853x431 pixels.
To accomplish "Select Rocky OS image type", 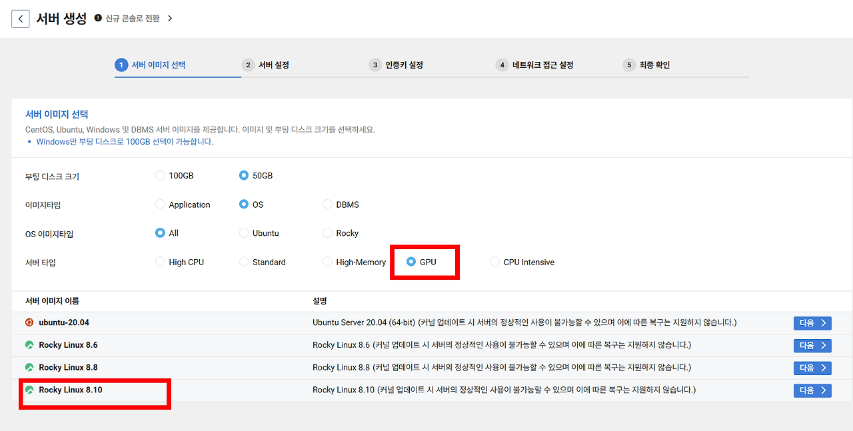I will 327,233.
